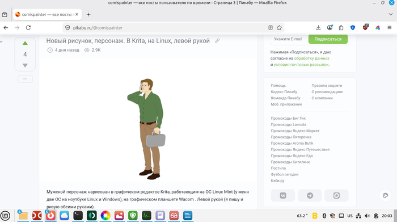
Task: Open site security shield info
Action: (67, 28)
